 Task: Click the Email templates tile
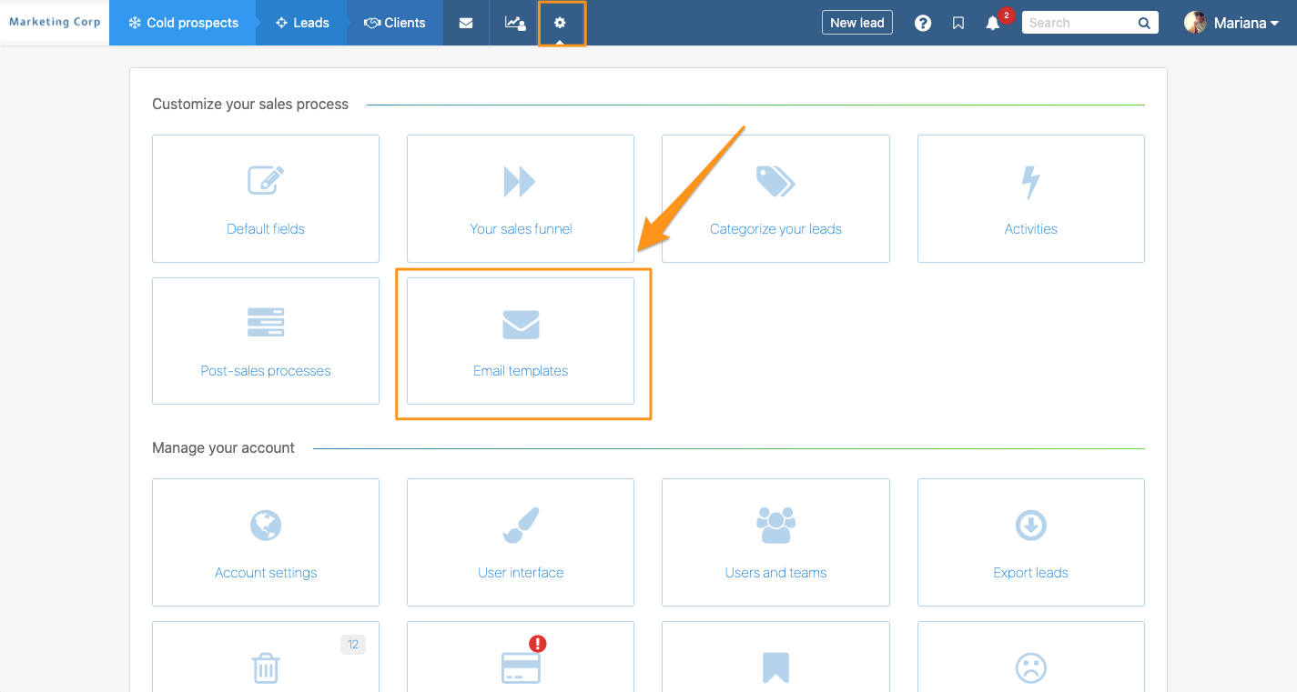[520, 341]
